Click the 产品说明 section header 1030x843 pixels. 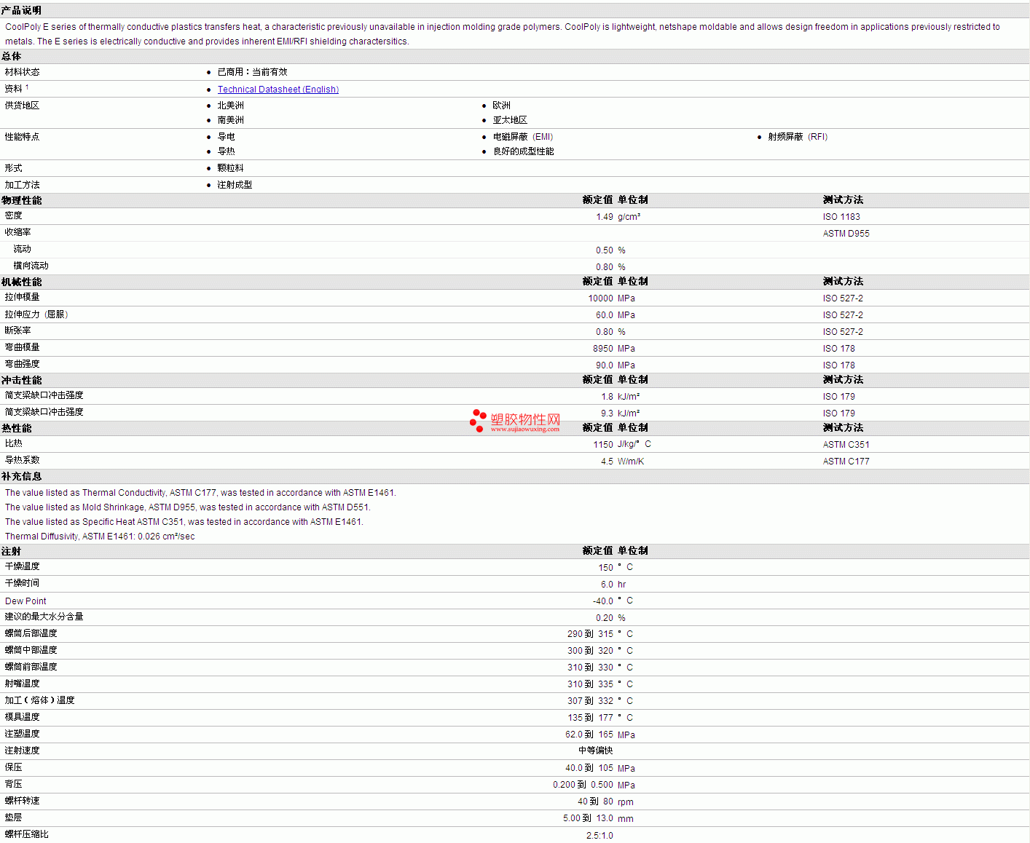click(21, 10)
